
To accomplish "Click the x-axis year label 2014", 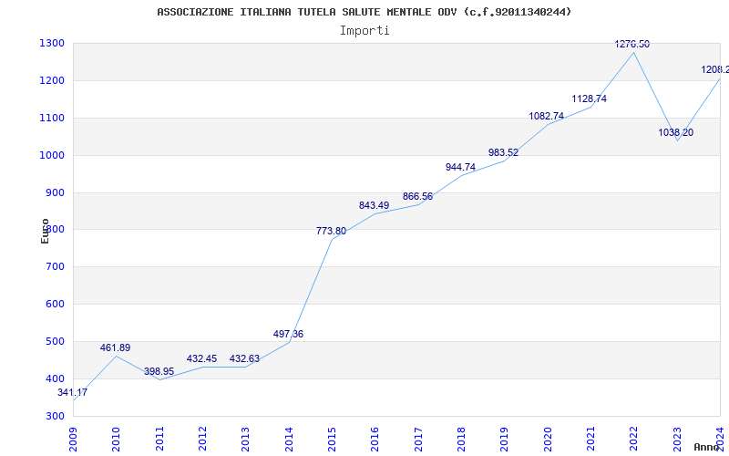I will [289, 439].
